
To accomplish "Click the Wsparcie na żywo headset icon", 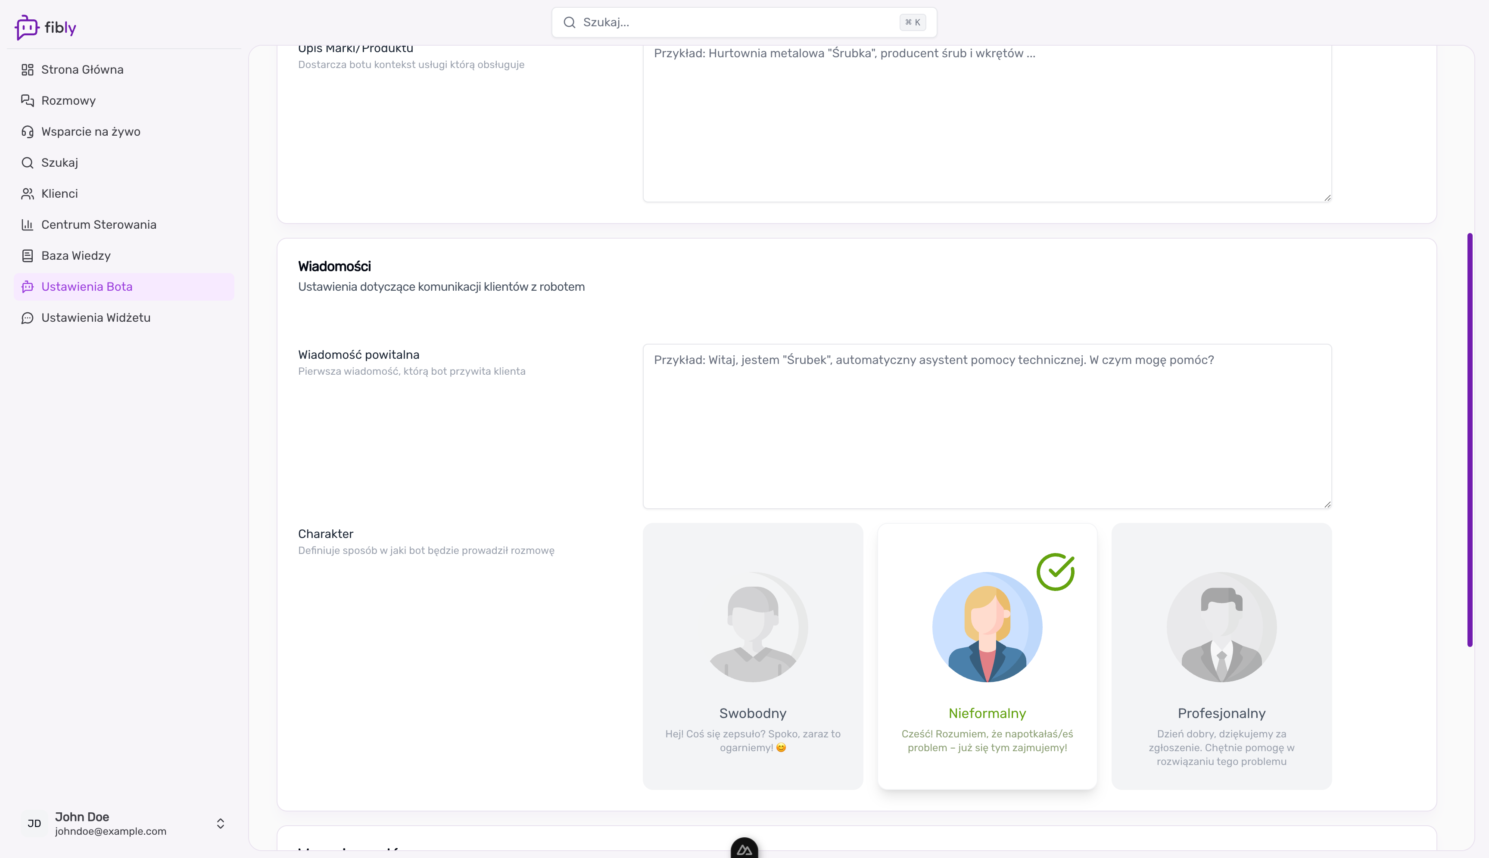I will point(27,131).
